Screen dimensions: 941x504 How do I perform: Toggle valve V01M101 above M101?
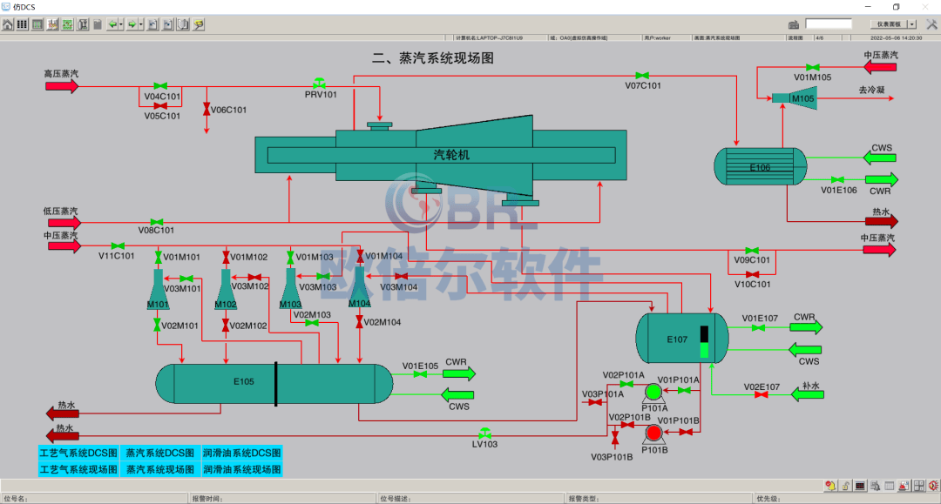[158, 257]
